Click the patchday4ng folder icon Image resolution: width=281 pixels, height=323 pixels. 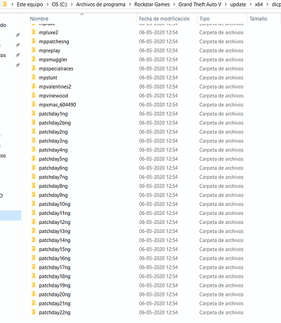[34, 150]
